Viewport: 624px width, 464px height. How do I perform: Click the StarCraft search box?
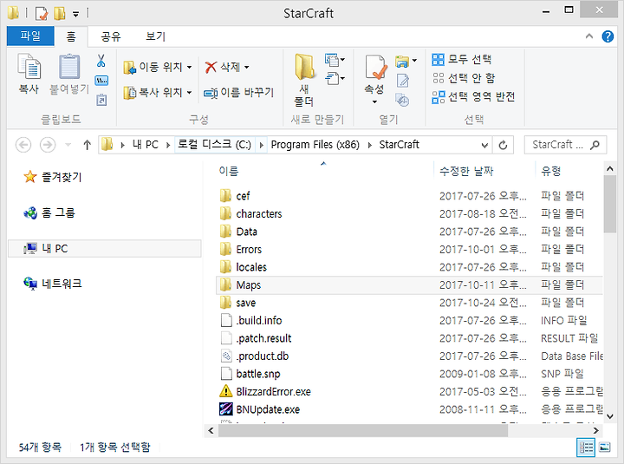point(565,145)
